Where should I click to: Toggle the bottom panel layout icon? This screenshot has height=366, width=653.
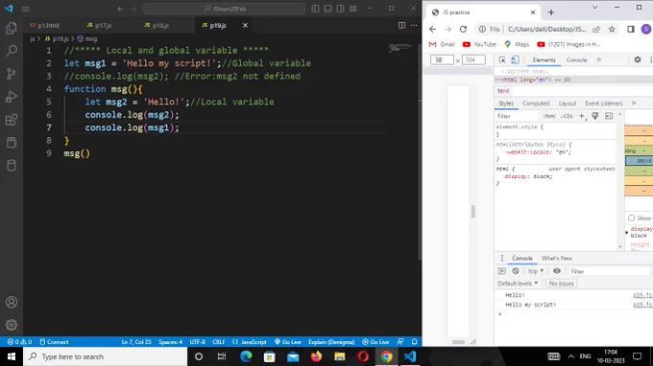click(x=327, y=9)
